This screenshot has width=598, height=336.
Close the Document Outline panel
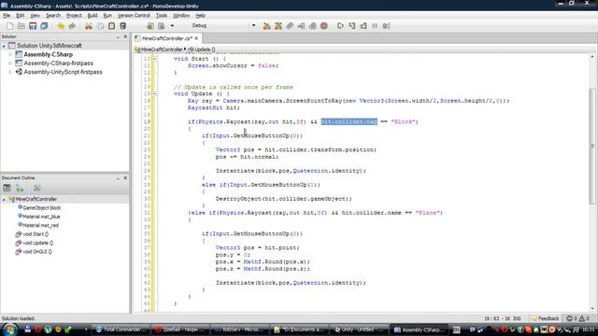125,178
